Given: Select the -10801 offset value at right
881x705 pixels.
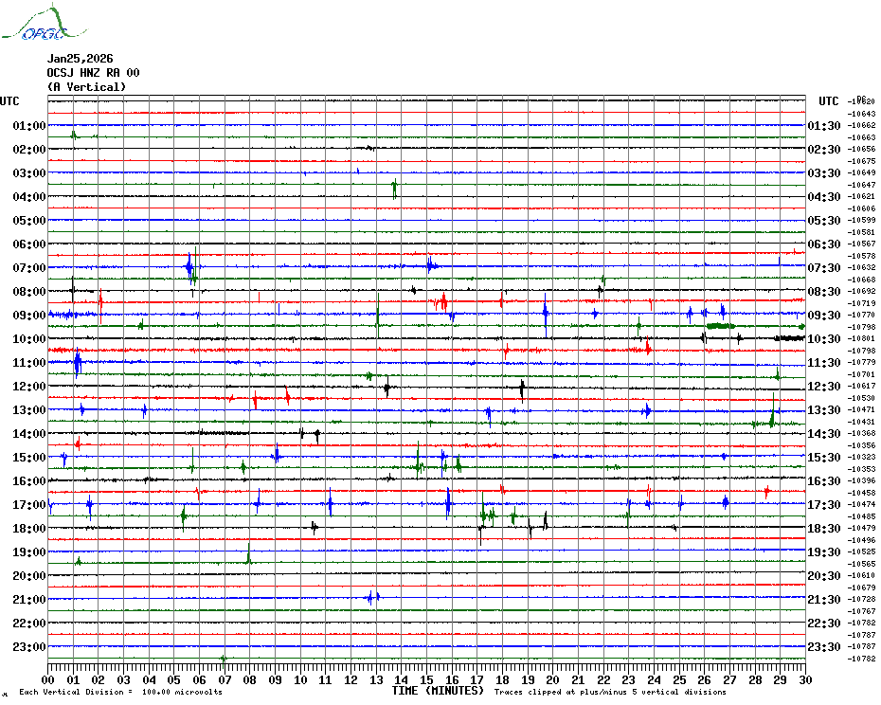Looking at the screenshot, I should click(x=862, y=338).
